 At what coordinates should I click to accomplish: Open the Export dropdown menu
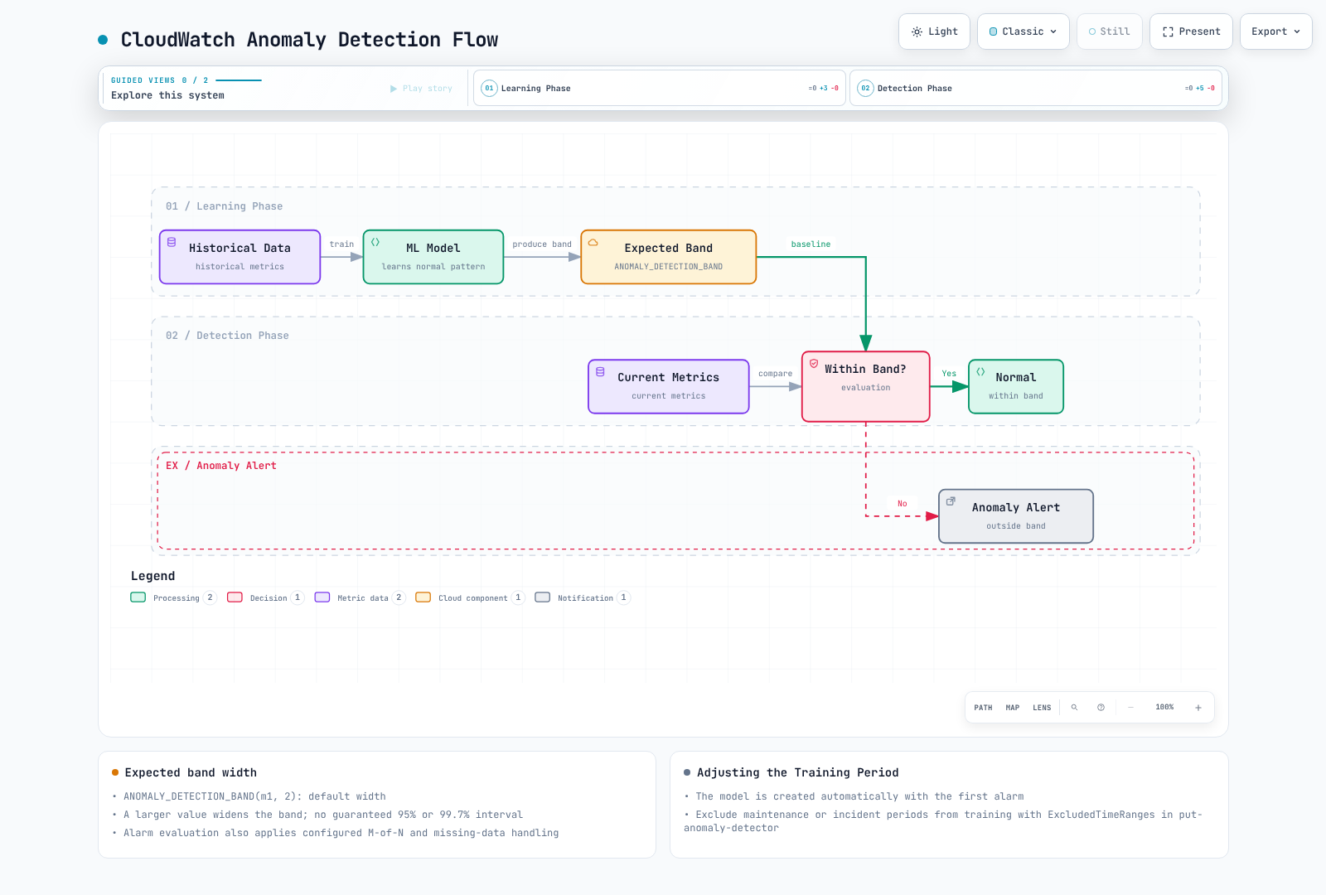1276,31
